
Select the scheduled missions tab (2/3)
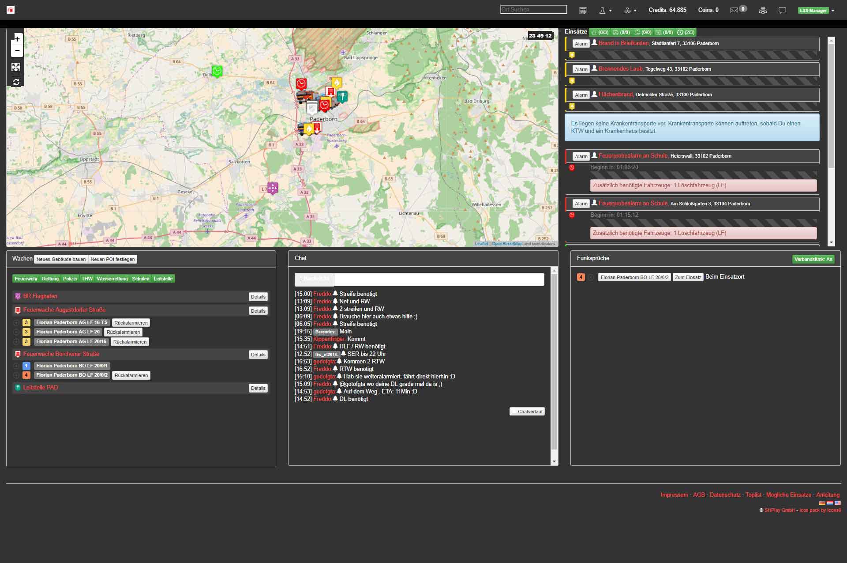click(686, 32)
